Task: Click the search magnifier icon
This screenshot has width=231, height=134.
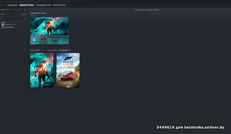Action: pos(2,18)
